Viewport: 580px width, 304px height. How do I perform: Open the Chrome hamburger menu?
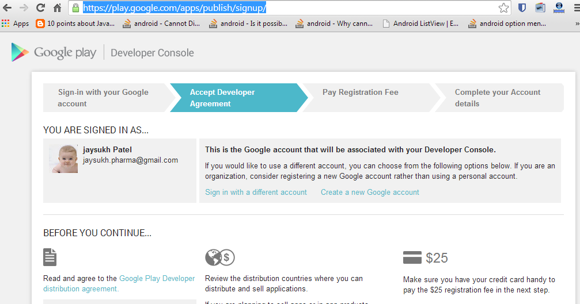click(577, 7)
